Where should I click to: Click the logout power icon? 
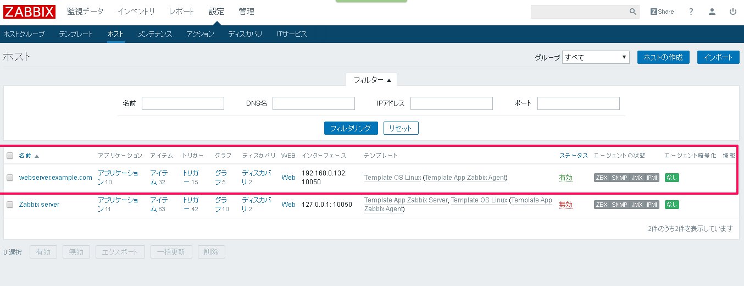point(732,12)
